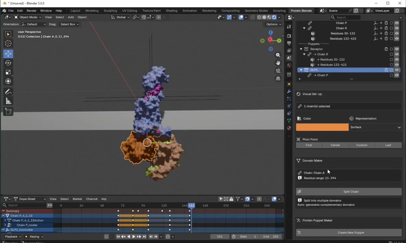Select the Cursor tool

click(8, 43)
